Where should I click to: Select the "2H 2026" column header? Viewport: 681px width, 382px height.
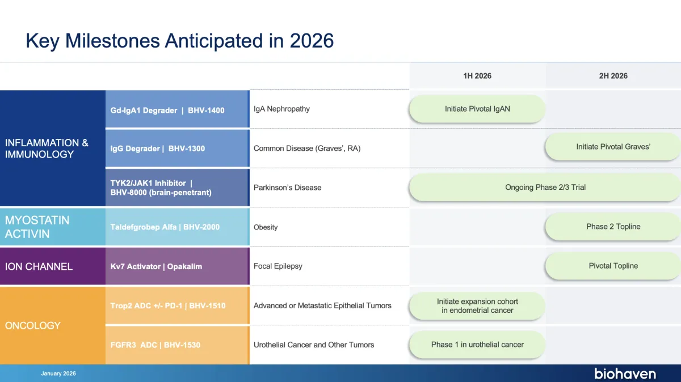click(613, 75)
